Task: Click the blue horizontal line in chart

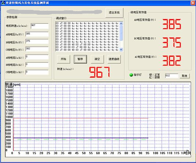Action: [x=81, y=138]
